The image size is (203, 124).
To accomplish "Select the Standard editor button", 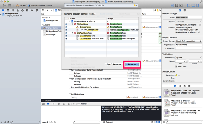I will pos(172,5).
